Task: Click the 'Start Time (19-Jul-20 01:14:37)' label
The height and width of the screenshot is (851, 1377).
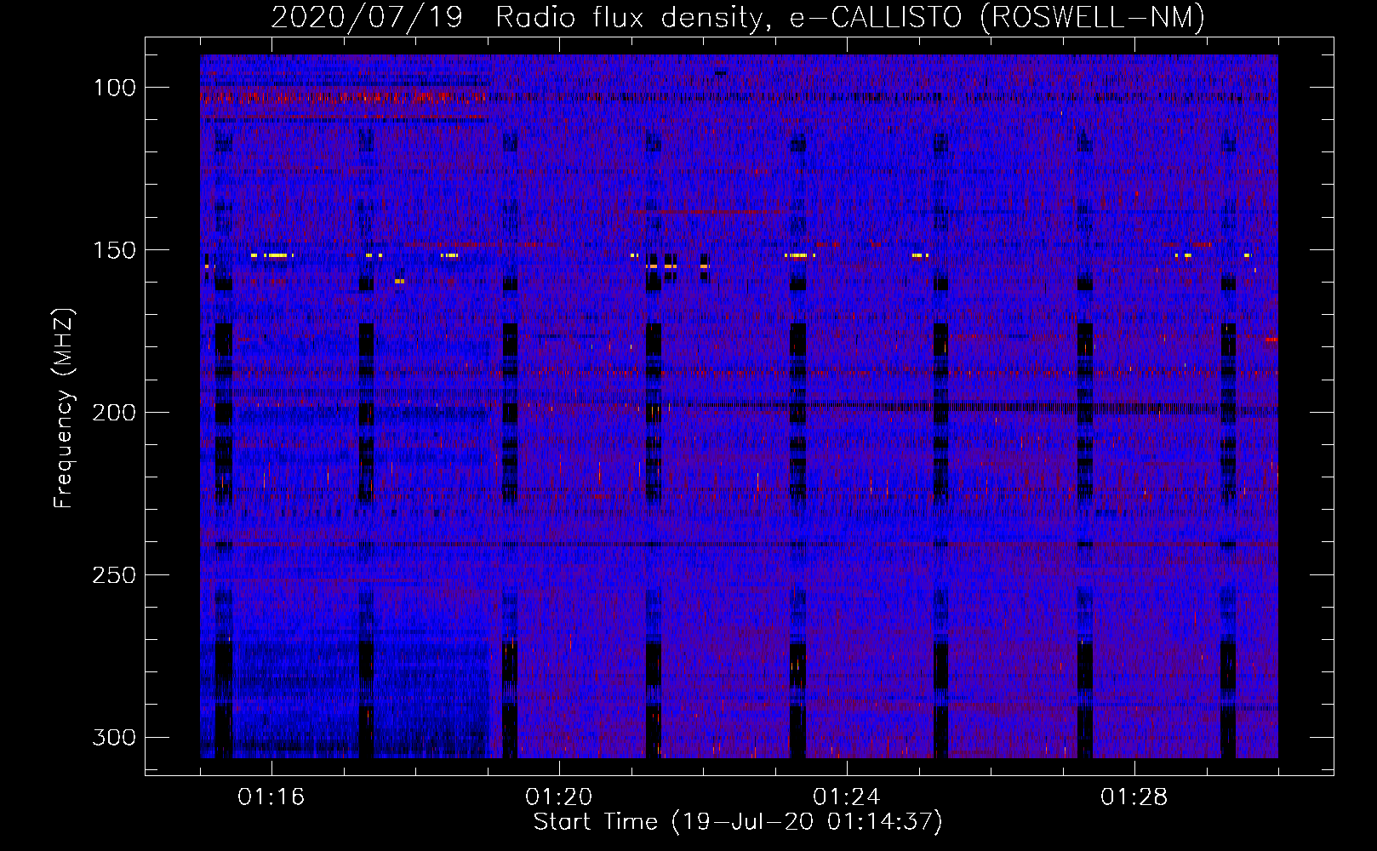Action: 738,822
